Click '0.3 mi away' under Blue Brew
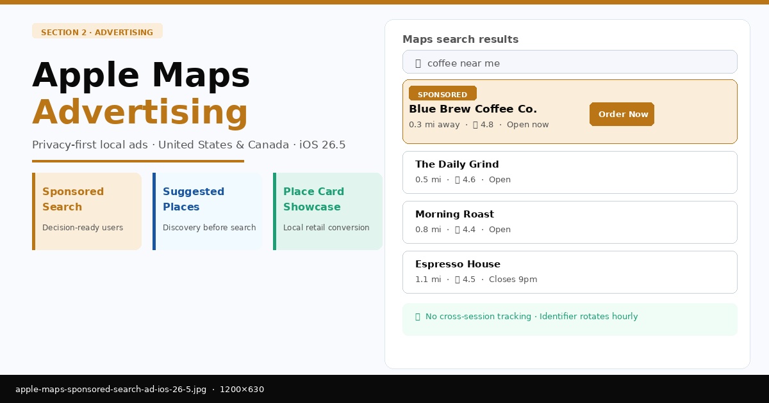This screenshot has height=403, width=769. point(434,125)
